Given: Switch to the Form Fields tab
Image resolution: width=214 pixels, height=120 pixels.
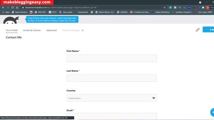Looking at the screenshot, I should point(12,30).
